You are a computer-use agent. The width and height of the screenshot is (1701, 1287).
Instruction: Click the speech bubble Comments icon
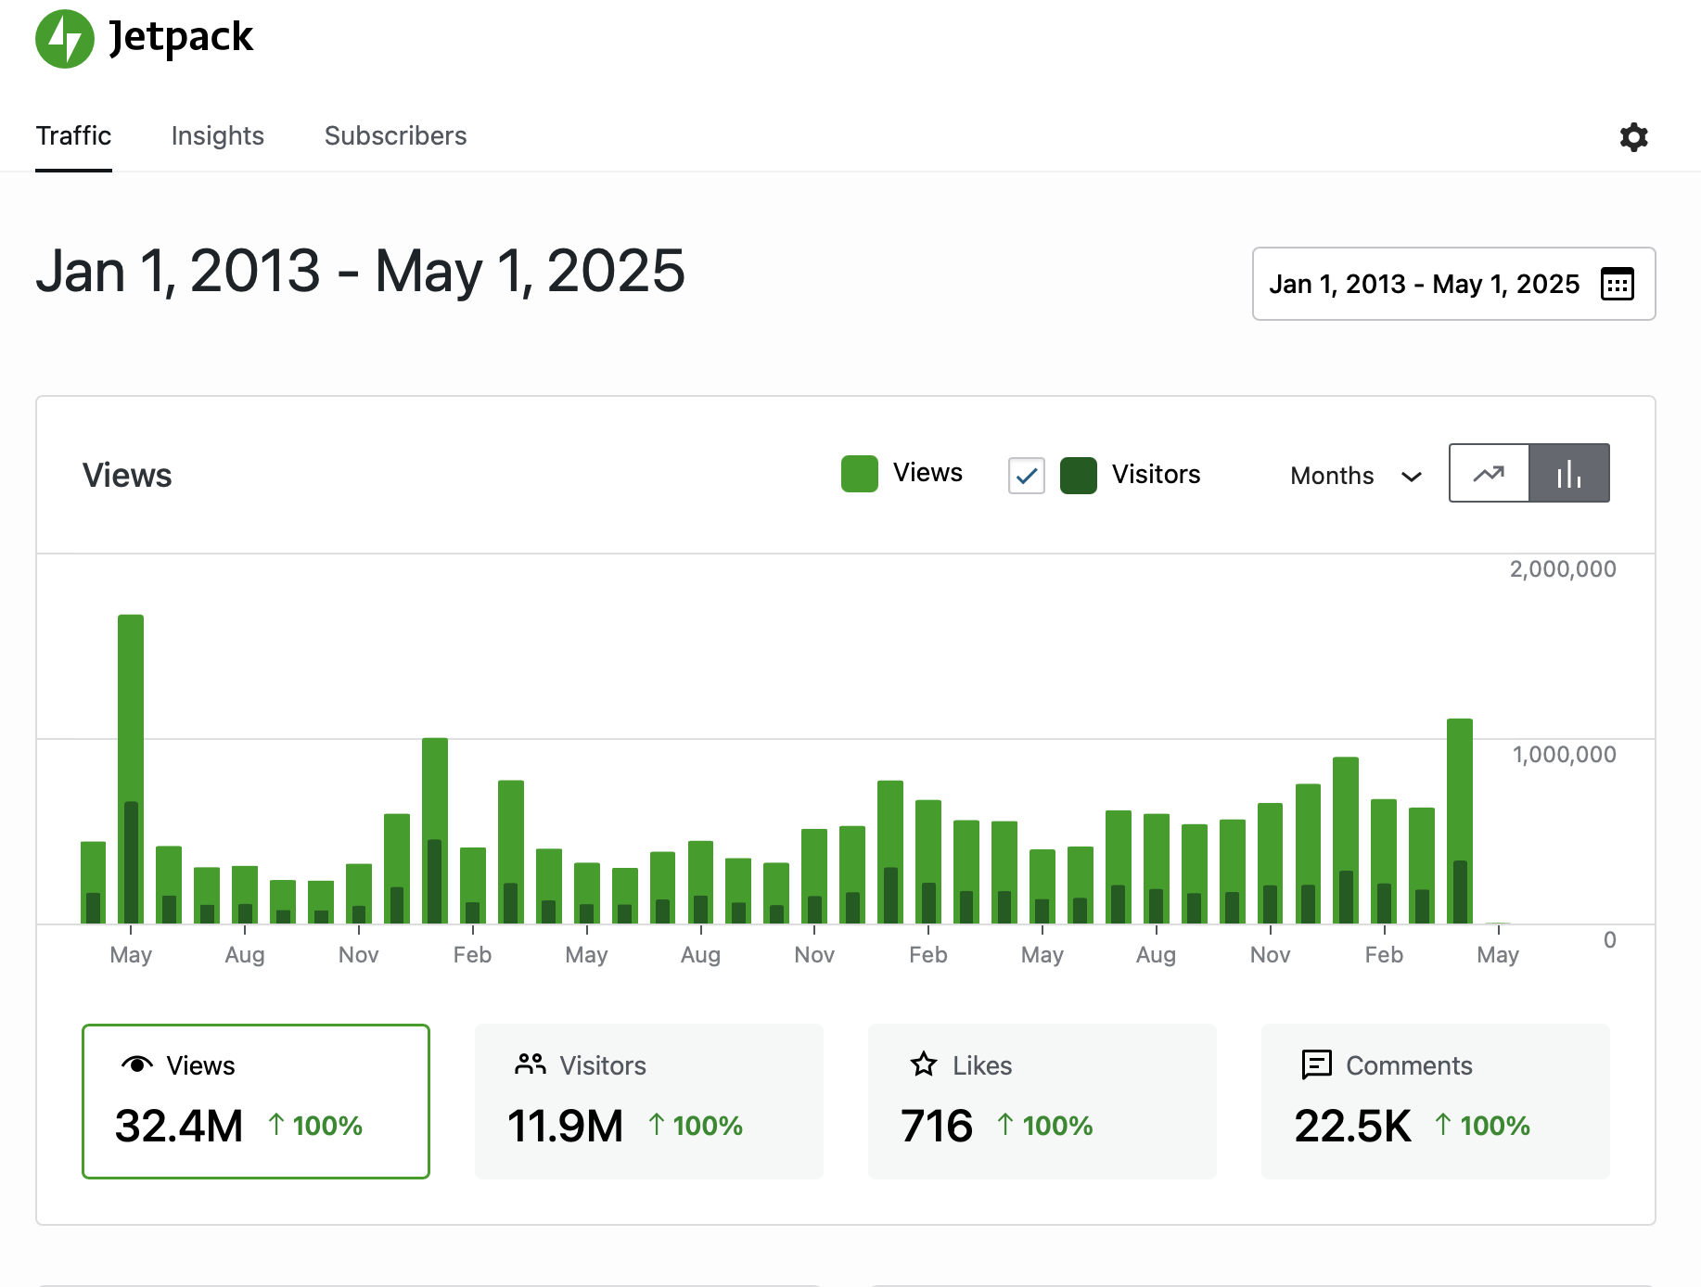1316,1064
